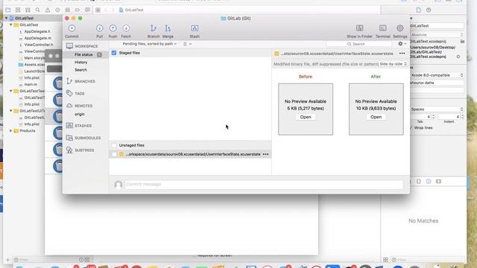Click the Fetch toolbar icon
This screenshot has height=268, width=477.
pyautogui.click(x=126, y=28)
